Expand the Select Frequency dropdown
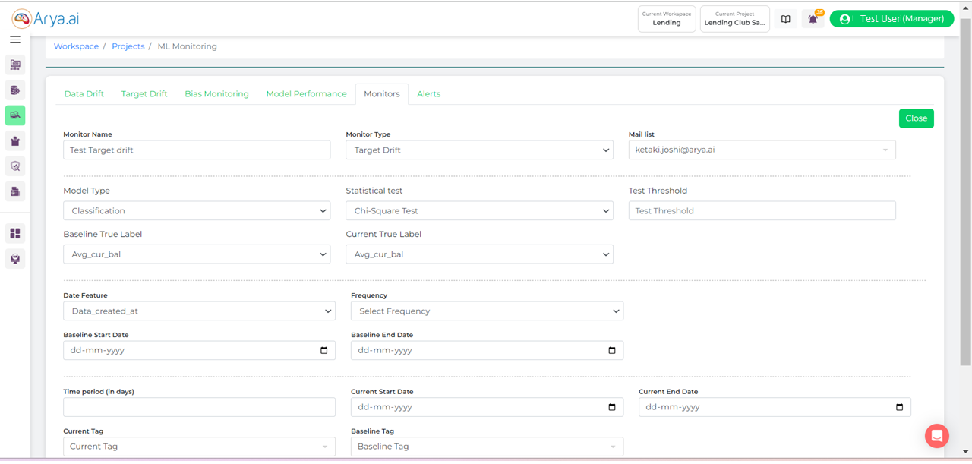The height and width of the screenshot is (464, 972). click(487, 311)
